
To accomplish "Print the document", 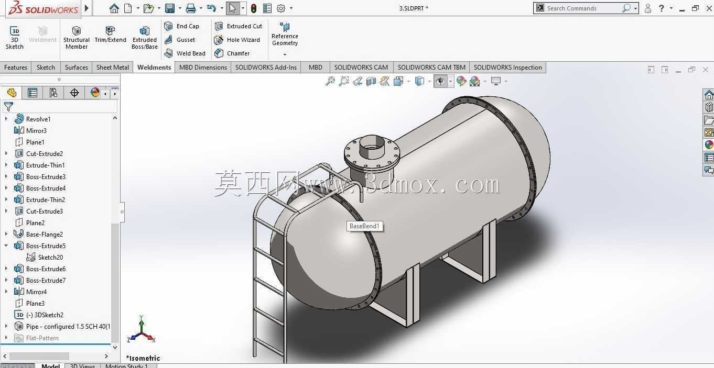I will (x=191, y=8).
